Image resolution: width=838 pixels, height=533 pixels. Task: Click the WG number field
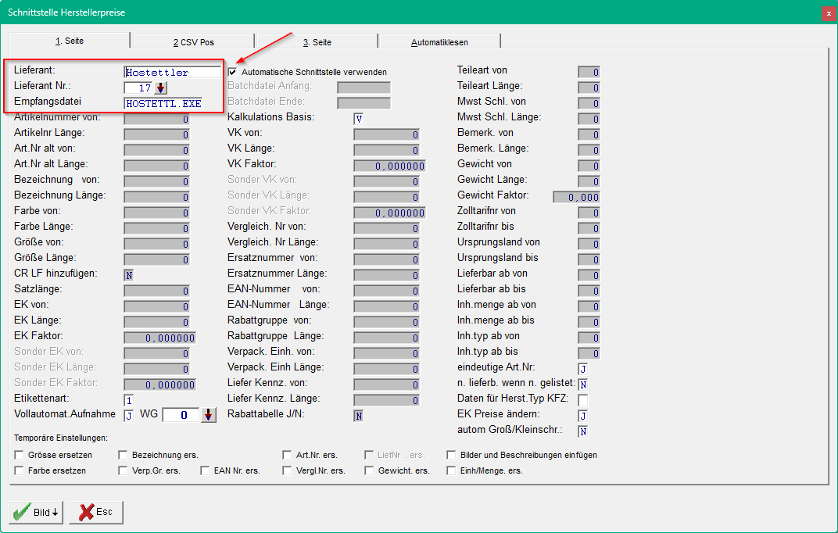tap(181, 415)
